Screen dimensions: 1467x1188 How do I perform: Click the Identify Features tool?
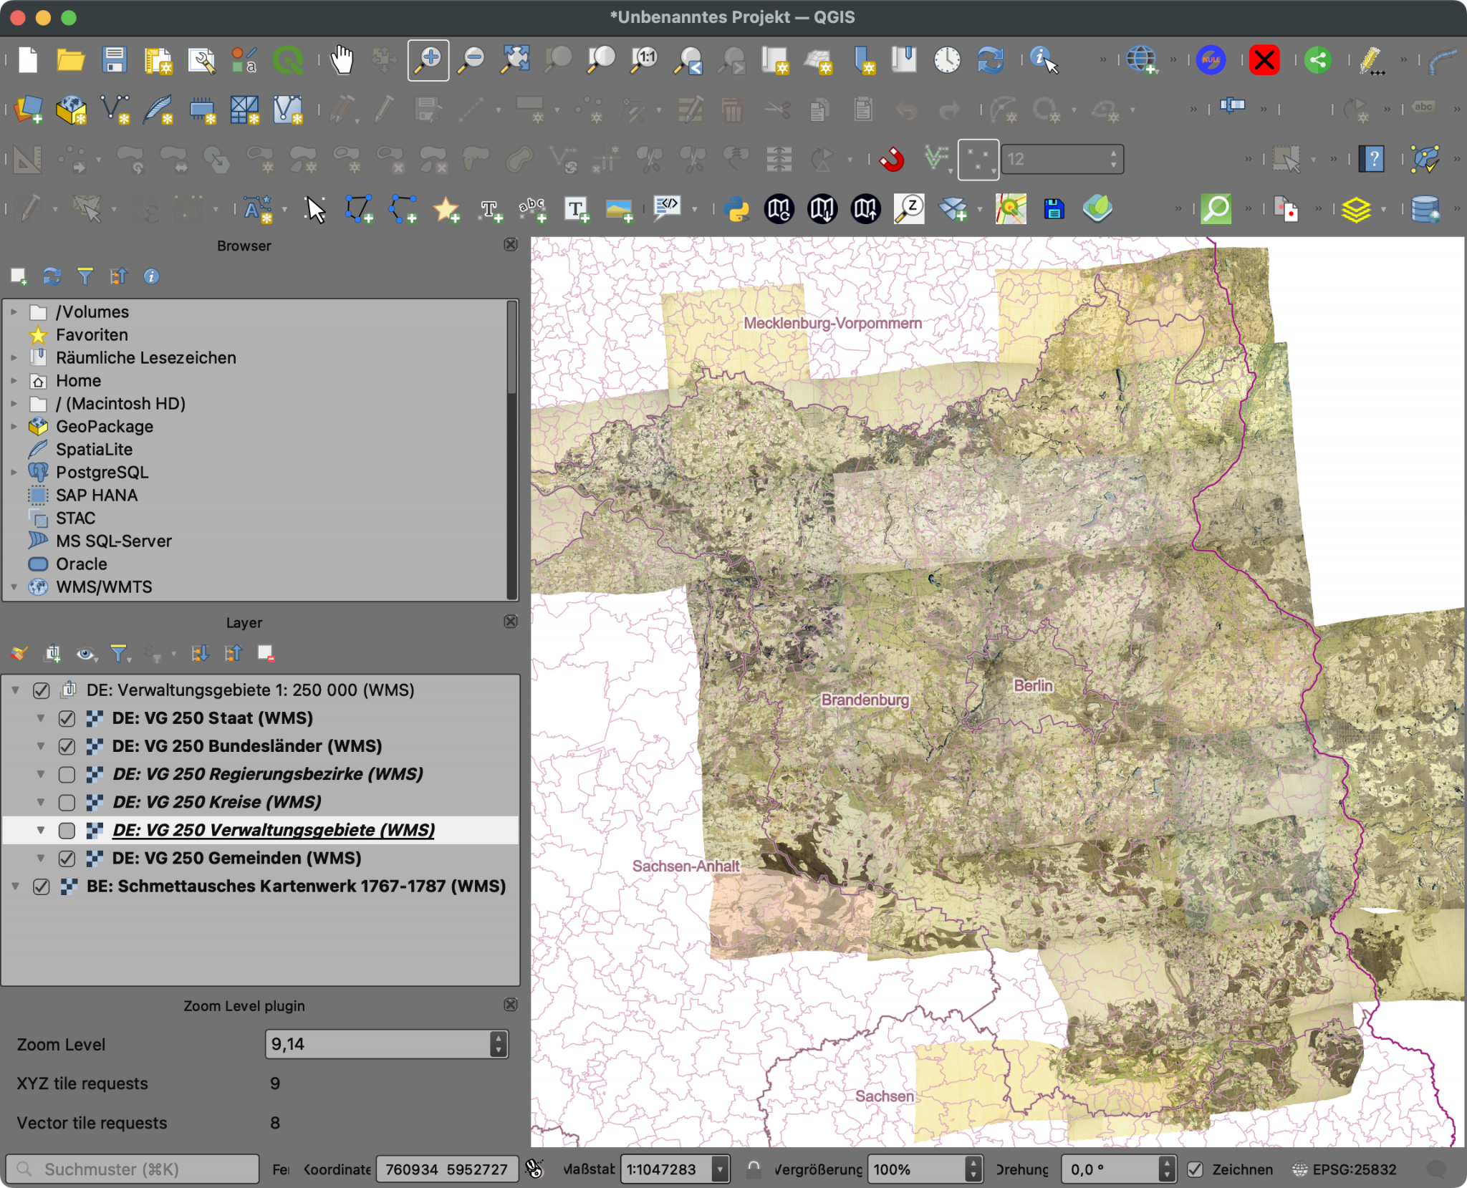1043,60
